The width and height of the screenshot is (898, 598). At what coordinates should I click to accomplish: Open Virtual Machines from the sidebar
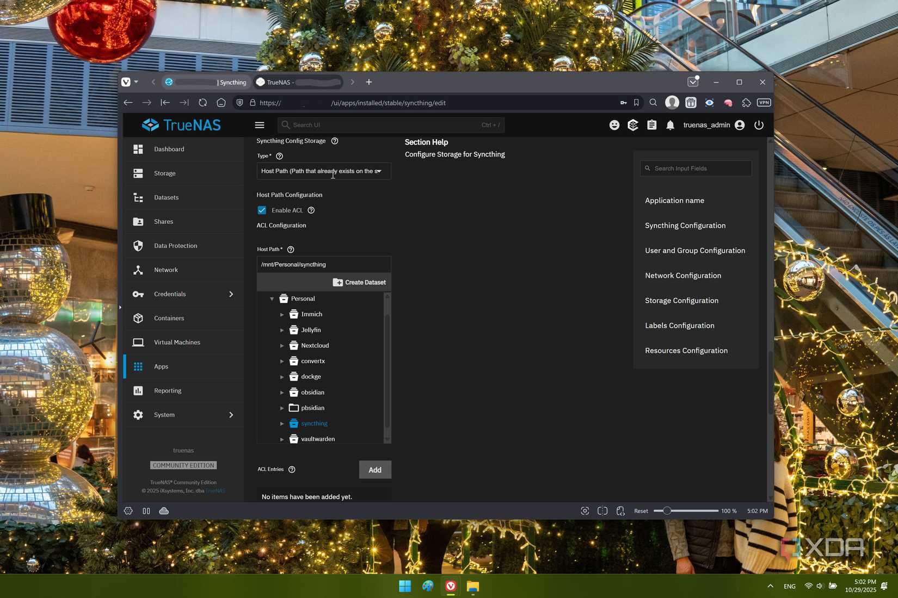[177, 342]
